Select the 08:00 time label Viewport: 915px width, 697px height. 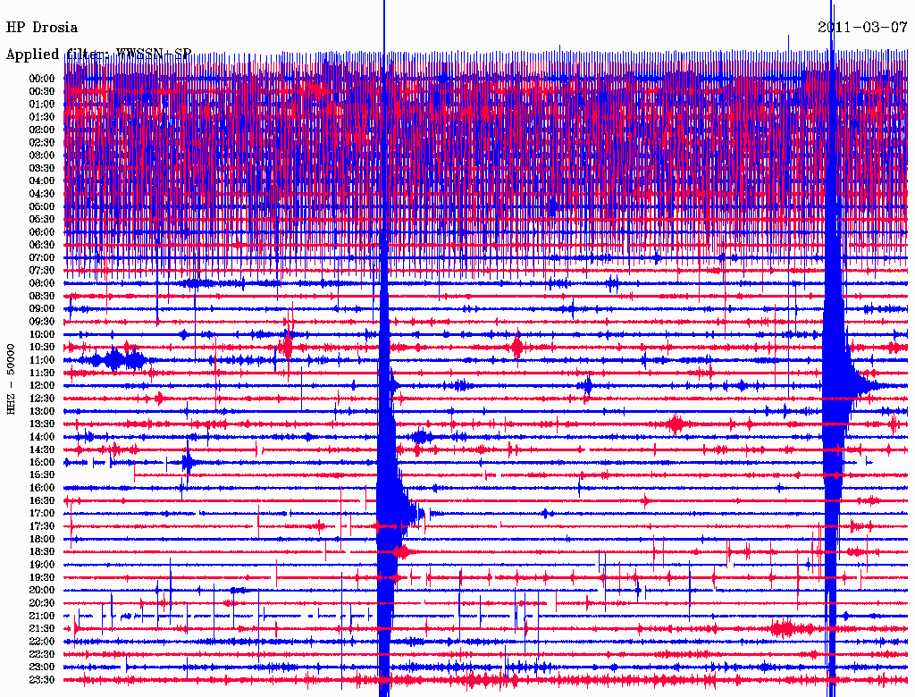42,283
